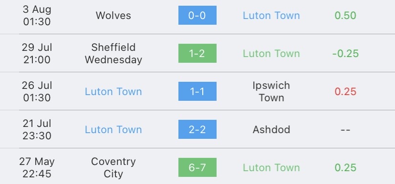Select the red 0.25 handicap value
The image size is (395, 184).
(x=345, y=92)
